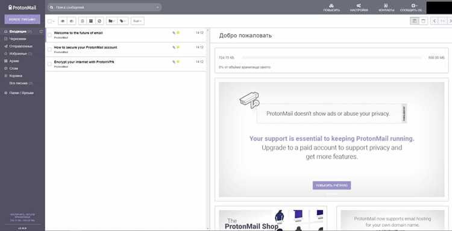Switch to the row layout view
This screenshot has height=231, width=452.
click(423, 21)
